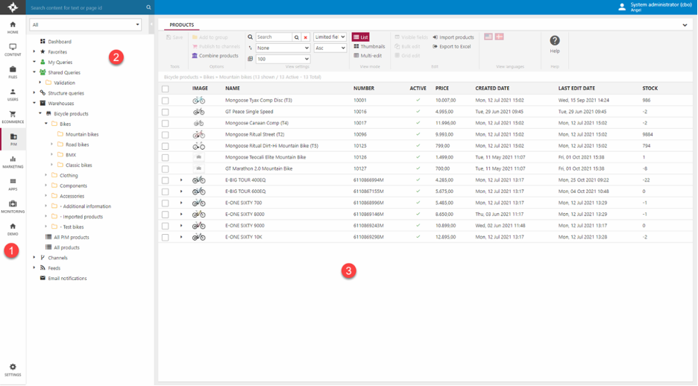Click the search magnifier in top bar
The width and height of the screenshot is (698, 386).
(148, 7)
